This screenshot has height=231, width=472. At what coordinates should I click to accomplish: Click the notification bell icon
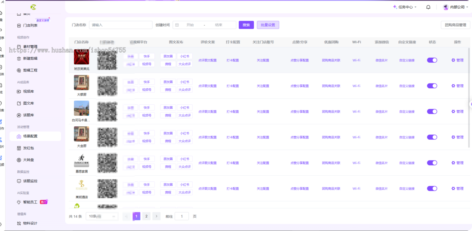428,7
